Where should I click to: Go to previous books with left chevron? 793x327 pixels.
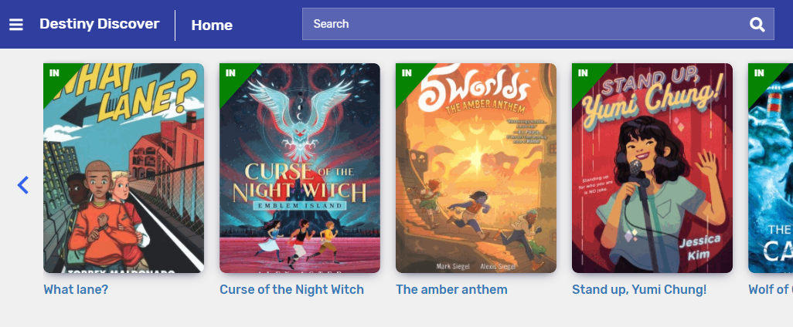[22, 185]
